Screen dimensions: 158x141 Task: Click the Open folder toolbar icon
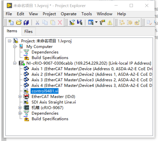tap(19, 22)
